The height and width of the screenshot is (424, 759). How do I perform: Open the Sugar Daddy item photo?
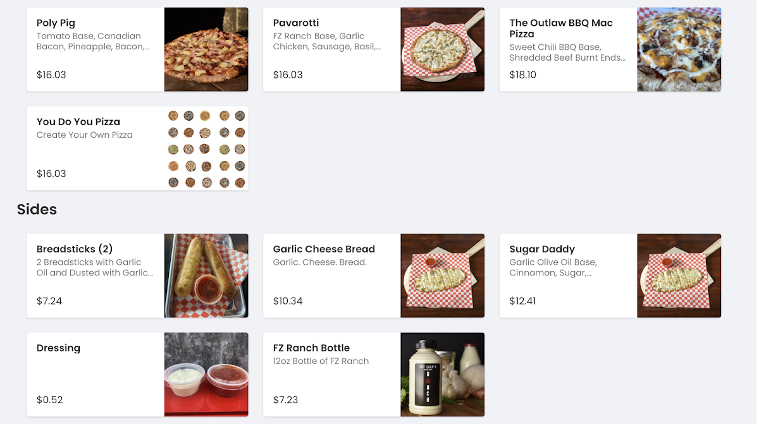(x=679, y=276)
